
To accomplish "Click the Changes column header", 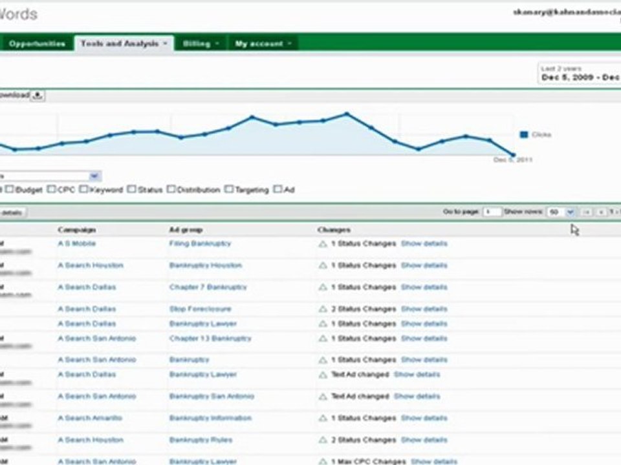I will 334,230.
